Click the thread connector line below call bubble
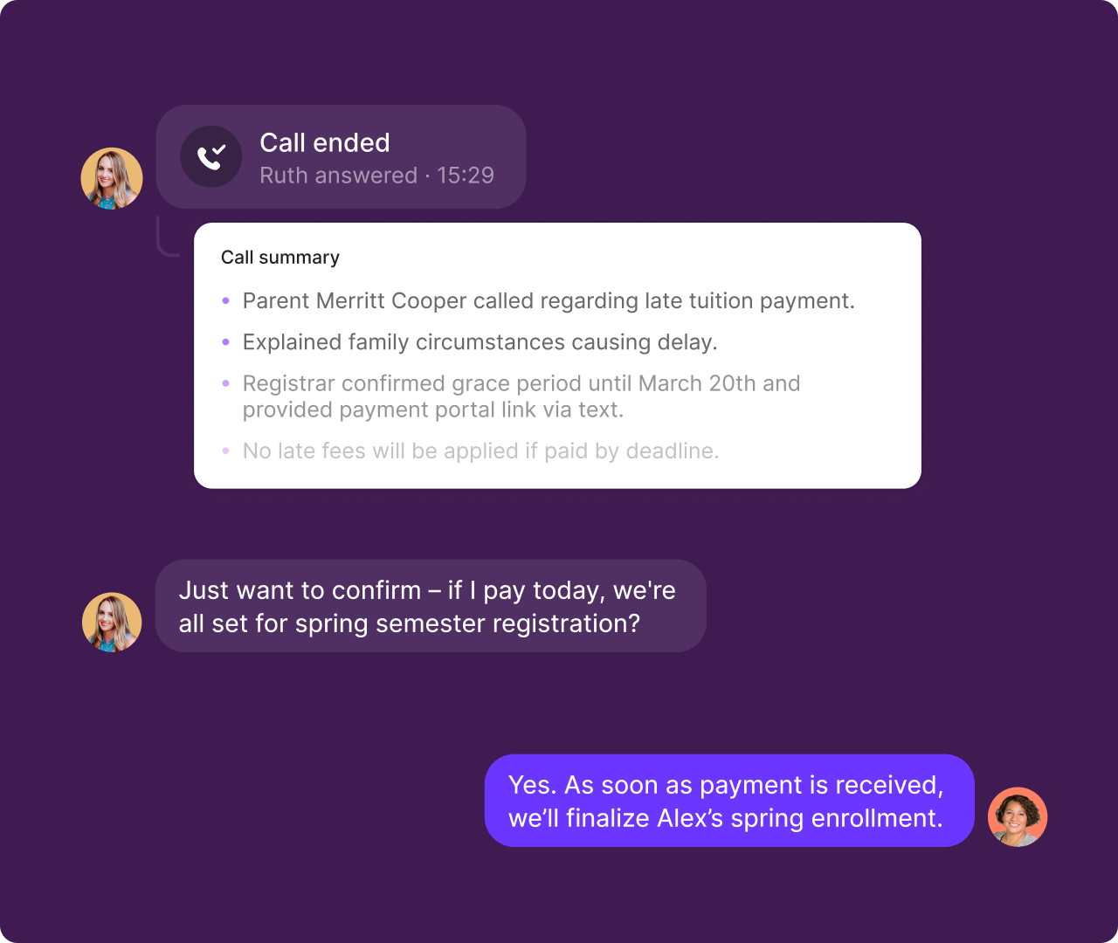The width and height of the screenshot is (1118, 943). coord(168,237)
